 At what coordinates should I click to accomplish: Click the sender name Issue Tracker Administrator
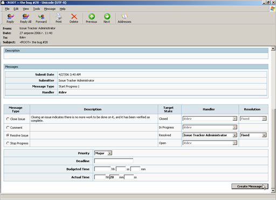(x=37, y=28)
